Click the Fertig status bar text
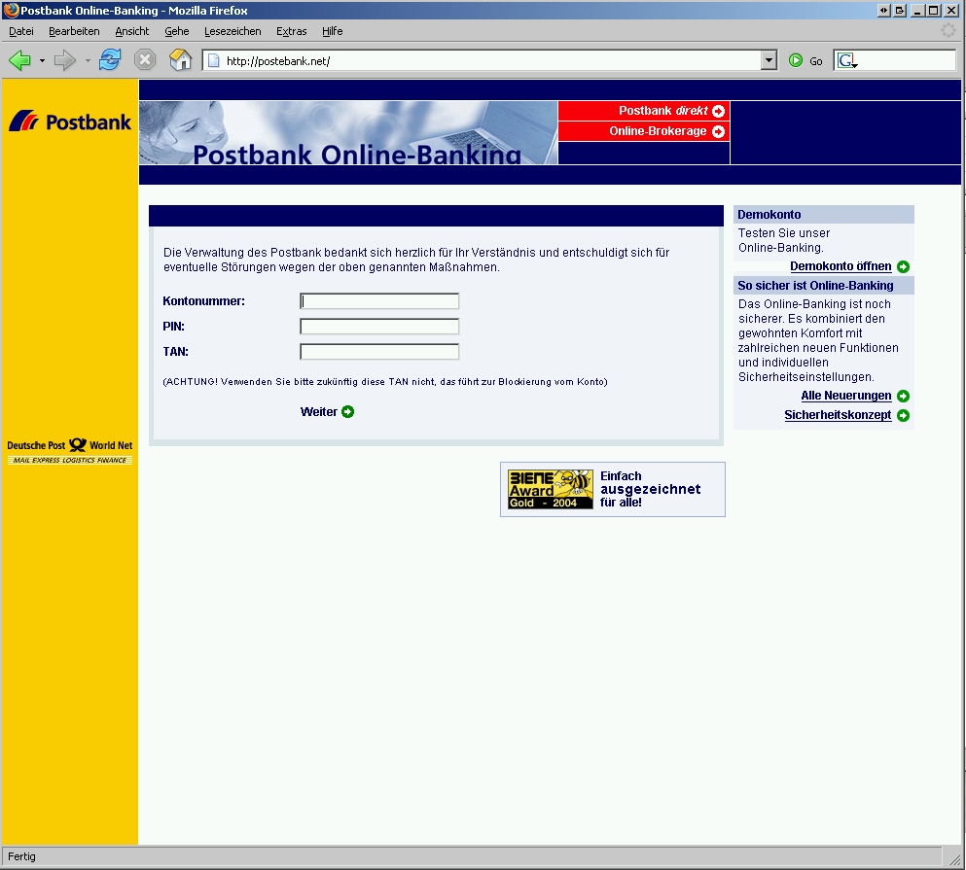The width and height of the screenshot is (966, 870). (x=21, y=856)
